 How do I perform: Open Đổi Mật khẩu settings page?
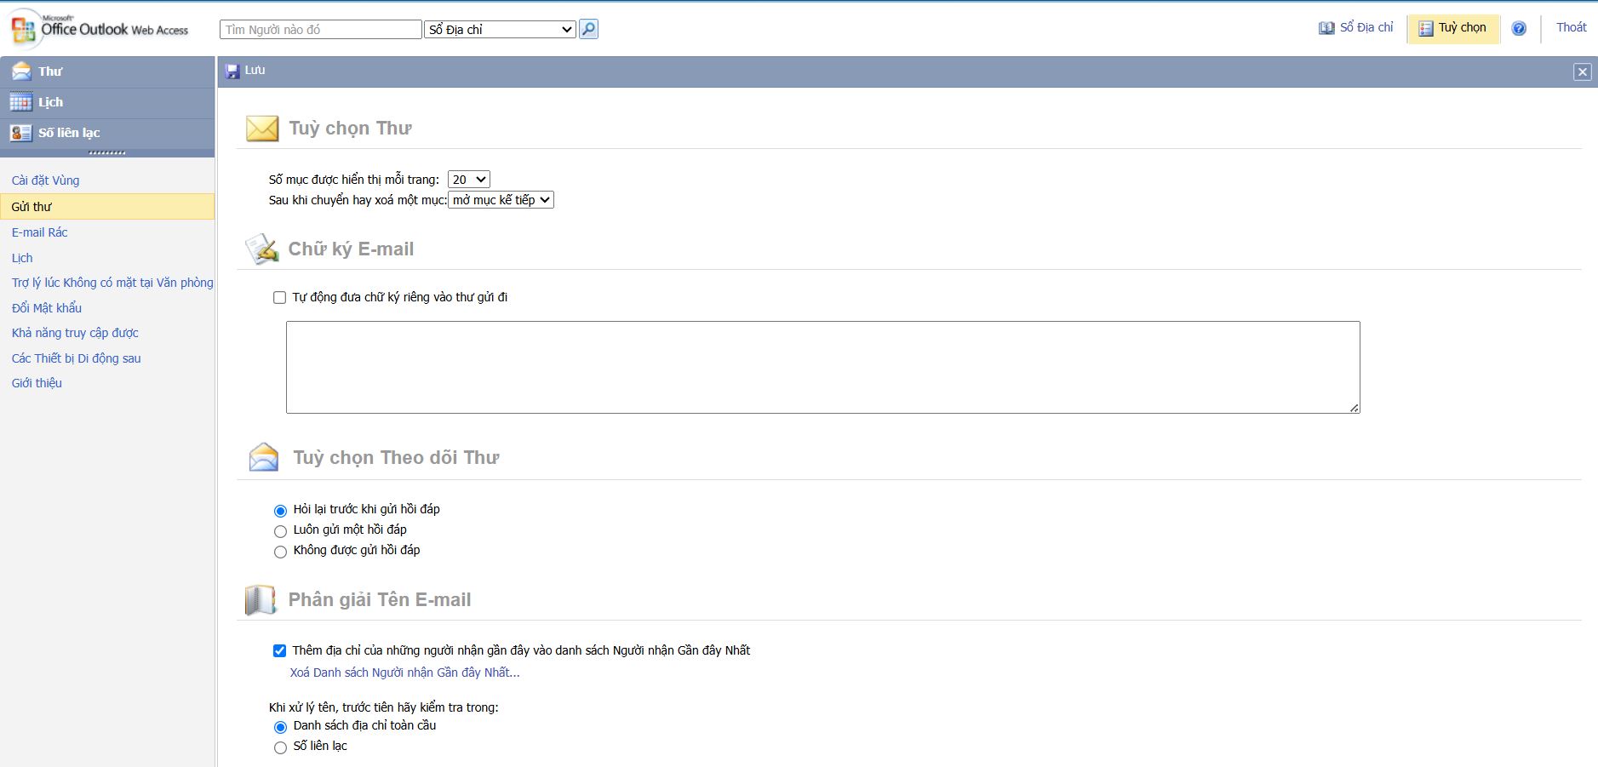47,308
